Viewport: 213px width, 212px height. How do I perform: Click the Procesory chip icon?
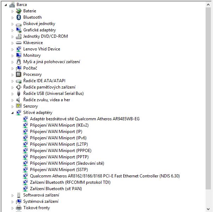(x=19, y=74)
